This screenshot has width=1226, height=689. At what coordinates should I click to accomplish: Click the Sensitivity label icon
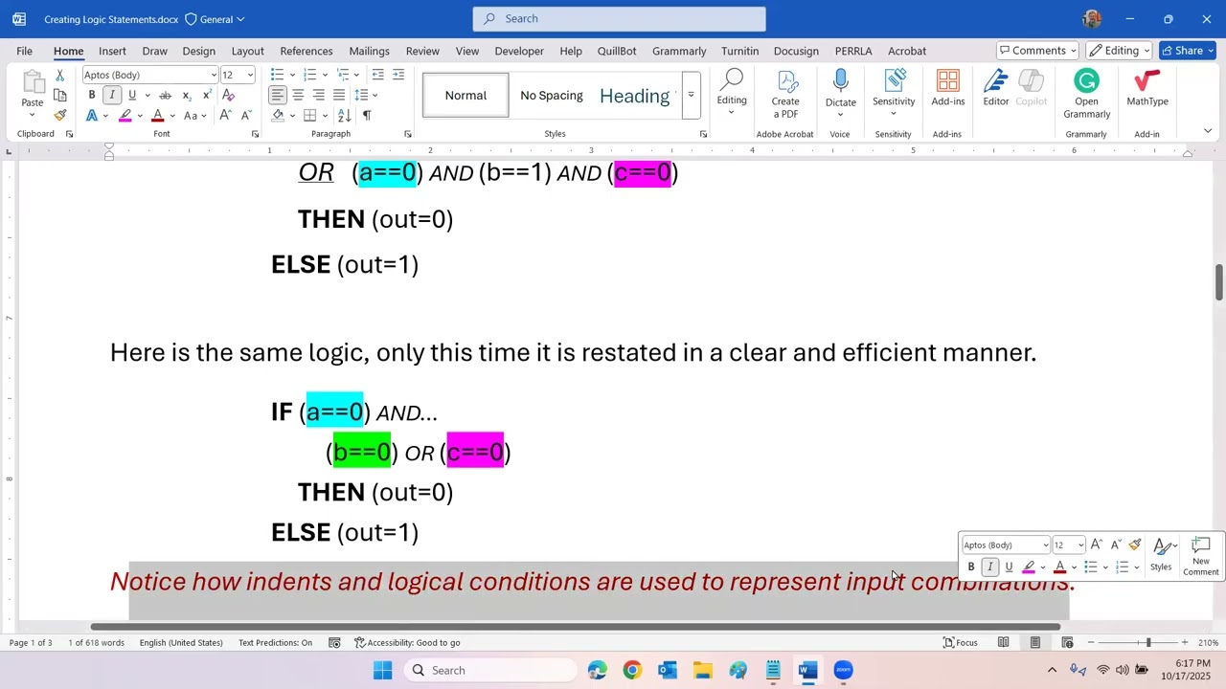tap(894, 93)
